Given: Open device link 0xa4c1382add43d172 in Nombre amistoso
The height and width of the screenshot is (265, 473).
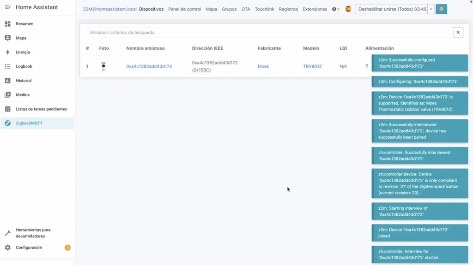Looking at the screenshot, I should tap(149, 66).
